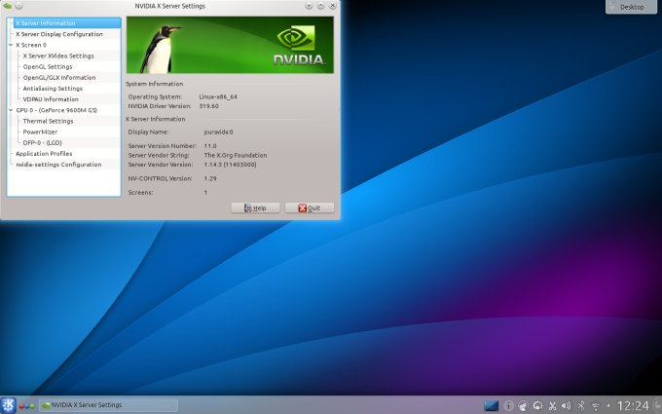Image resolution: width=662 pixels, height=414 pixels.
Task: Click the NVIDIA icon in window title bar
Action: tap(7, 6)
